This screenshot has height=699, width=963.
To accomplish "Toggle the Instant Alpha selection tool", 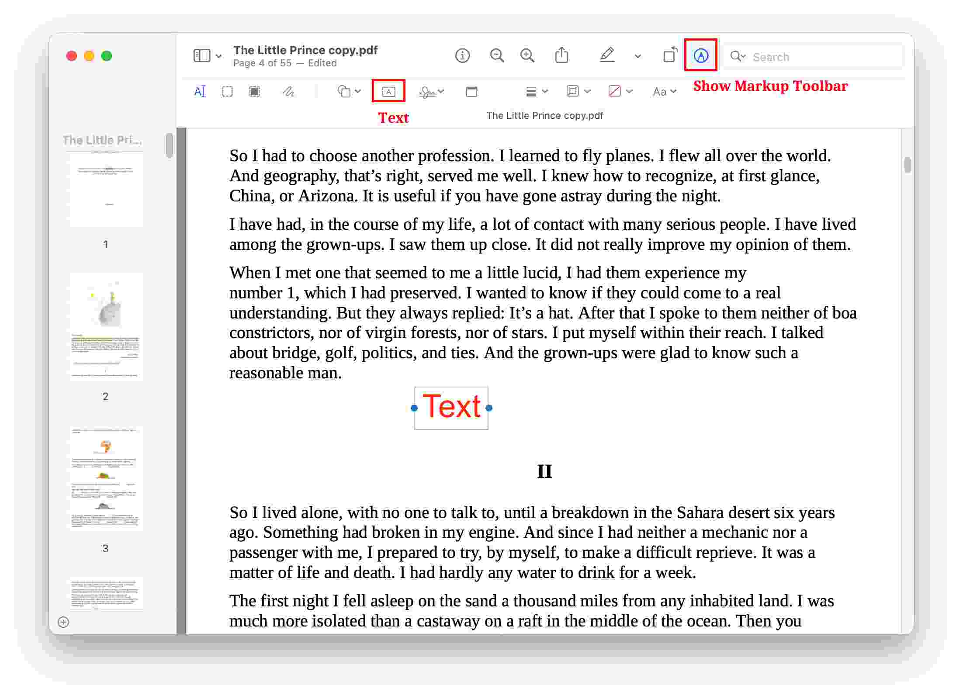I will (254, 91).
